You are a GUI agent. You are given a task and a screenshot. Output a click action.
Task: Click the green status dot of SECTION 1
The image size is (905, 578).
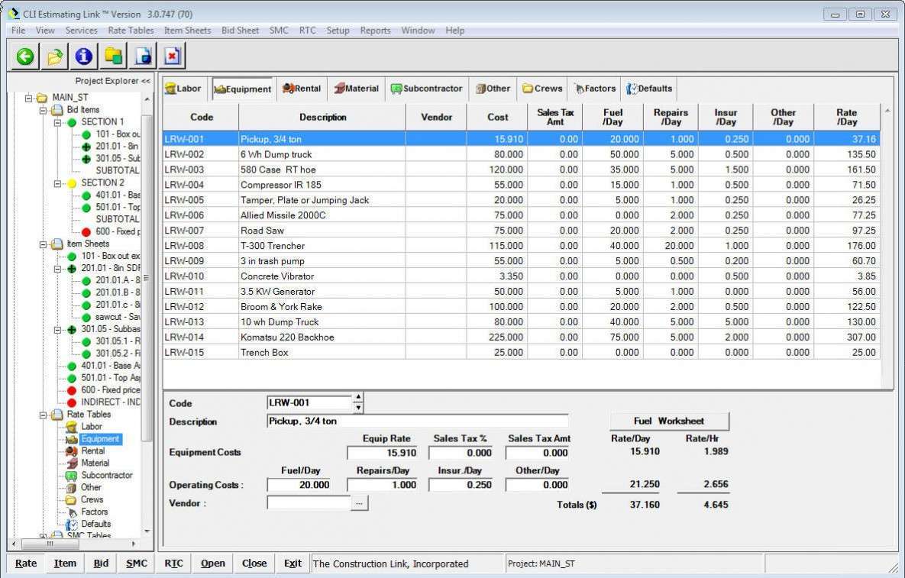72,122
